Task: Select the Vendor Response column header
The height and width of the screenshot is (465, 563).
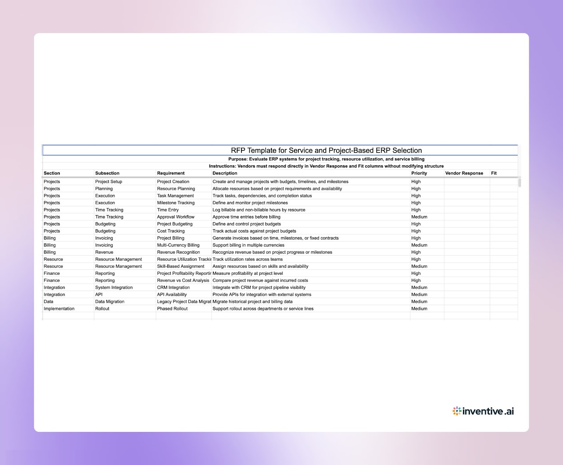Action: click(463, 173)
